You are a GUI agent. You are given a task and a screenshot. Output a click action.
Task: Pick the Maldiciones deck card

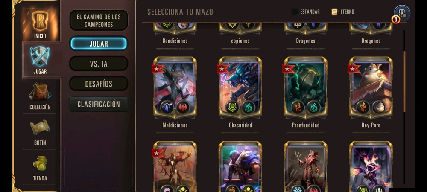175,88
